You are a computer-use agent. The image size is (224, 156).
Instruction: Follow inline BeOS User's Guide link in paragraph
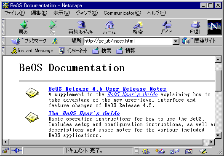tap(133, 94)
